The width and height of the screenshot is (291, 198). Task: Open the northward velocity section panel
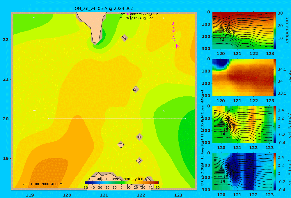point(243,124)
